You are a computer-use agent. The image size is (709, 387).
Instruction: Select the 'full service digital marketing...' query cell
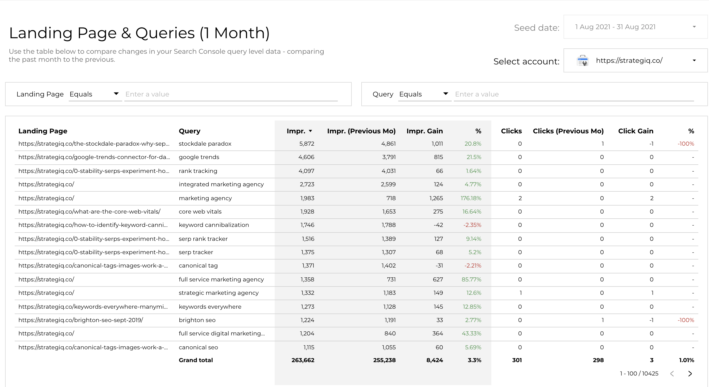point(222,333)
